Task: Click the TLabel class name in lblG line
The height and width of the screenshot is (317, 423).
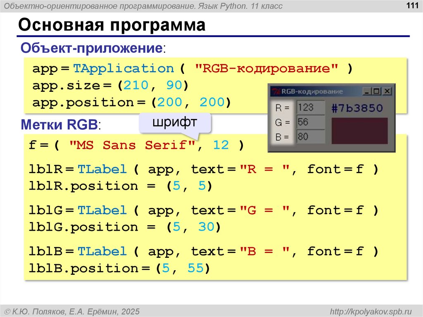Action: pyautogui.click(x=102, y=210)
